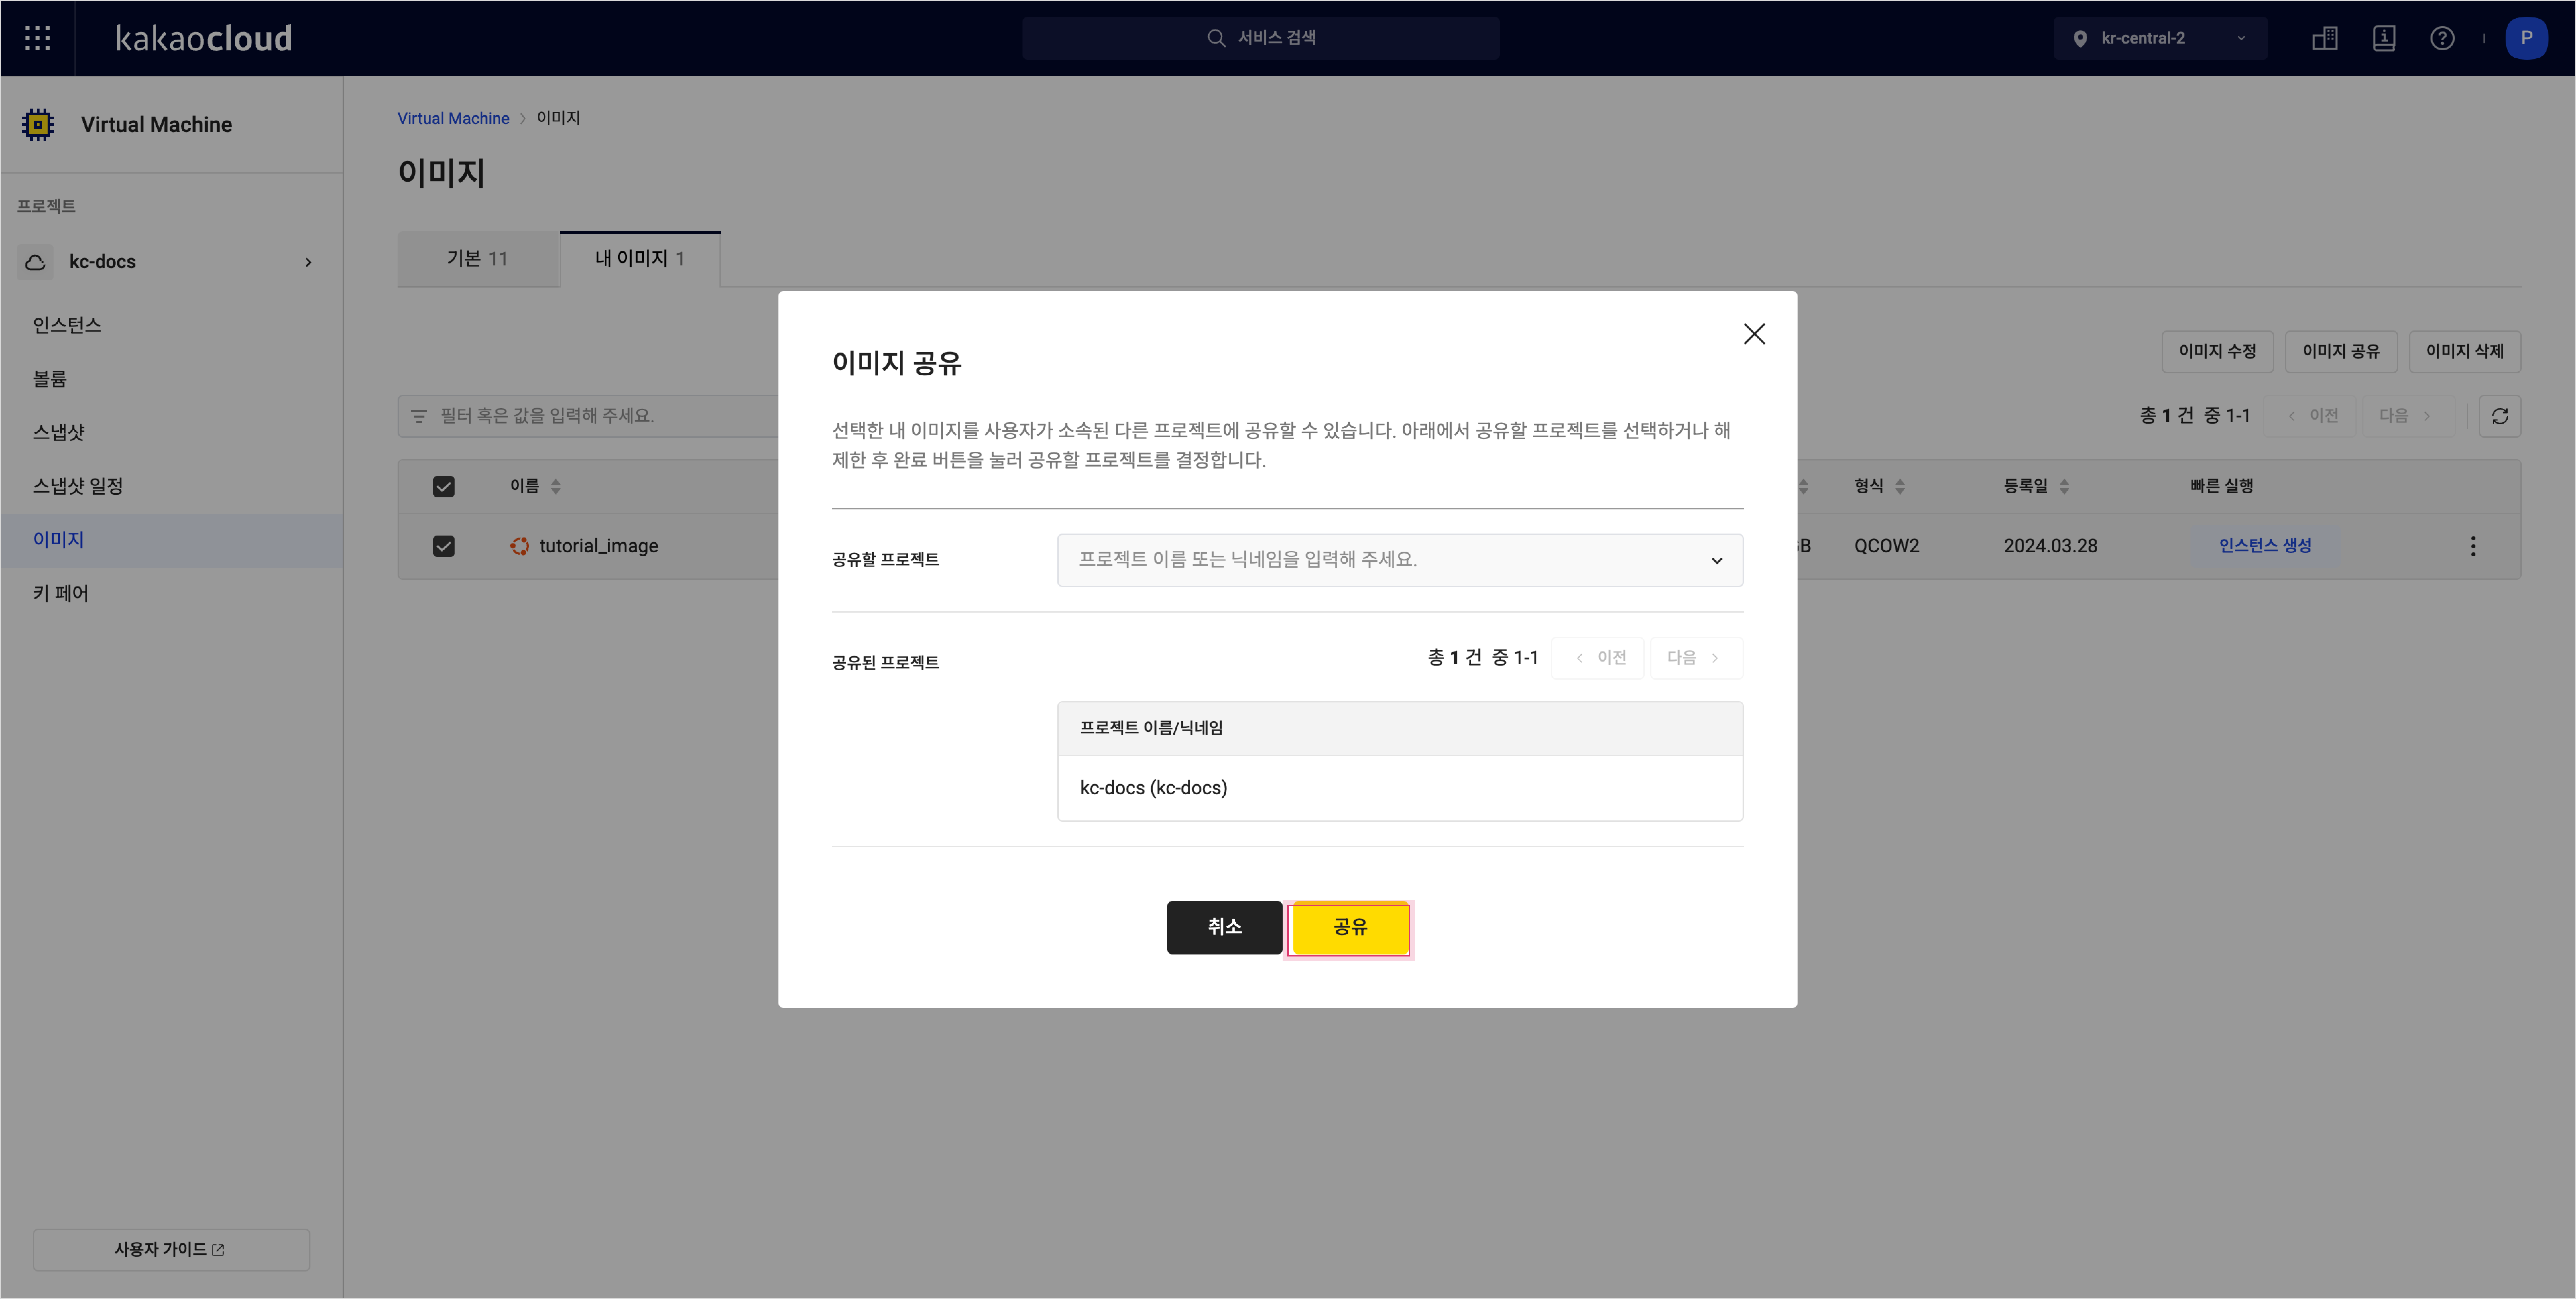The image size is (2576, 1299).
Task: Open the notice document icon in header
Action: 2384,38
